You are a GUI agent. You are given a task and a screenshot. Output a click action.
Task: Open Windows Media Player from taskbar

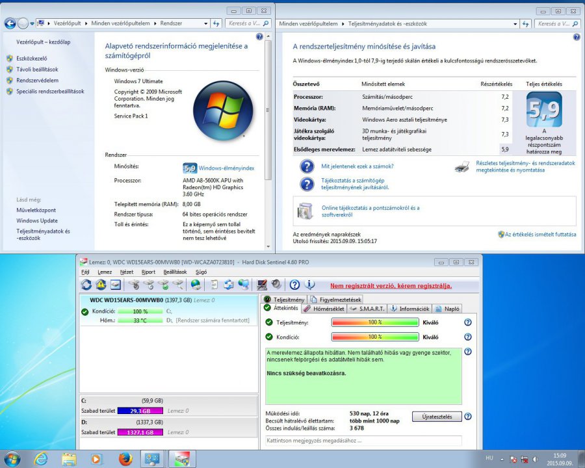pos(96,459)
